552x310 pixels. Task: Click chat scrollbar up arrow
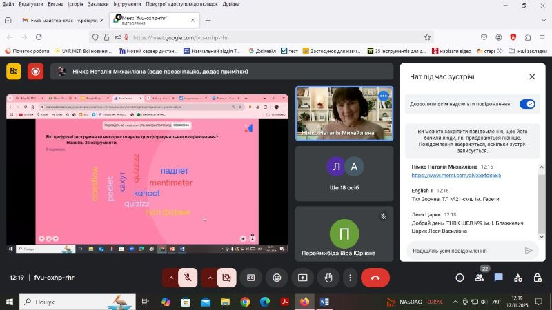point(542,167)
